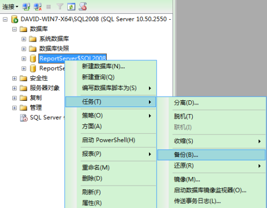Select the 数据库快照 tree item
The width and height of the screenshot is (267, 208).
tap(54, 49)
